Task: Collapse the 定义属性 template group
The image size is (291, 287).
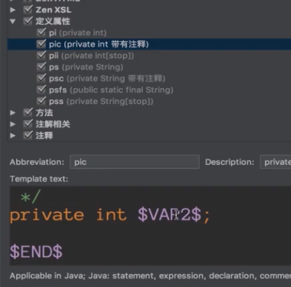Action: click(x=13, y=22)
